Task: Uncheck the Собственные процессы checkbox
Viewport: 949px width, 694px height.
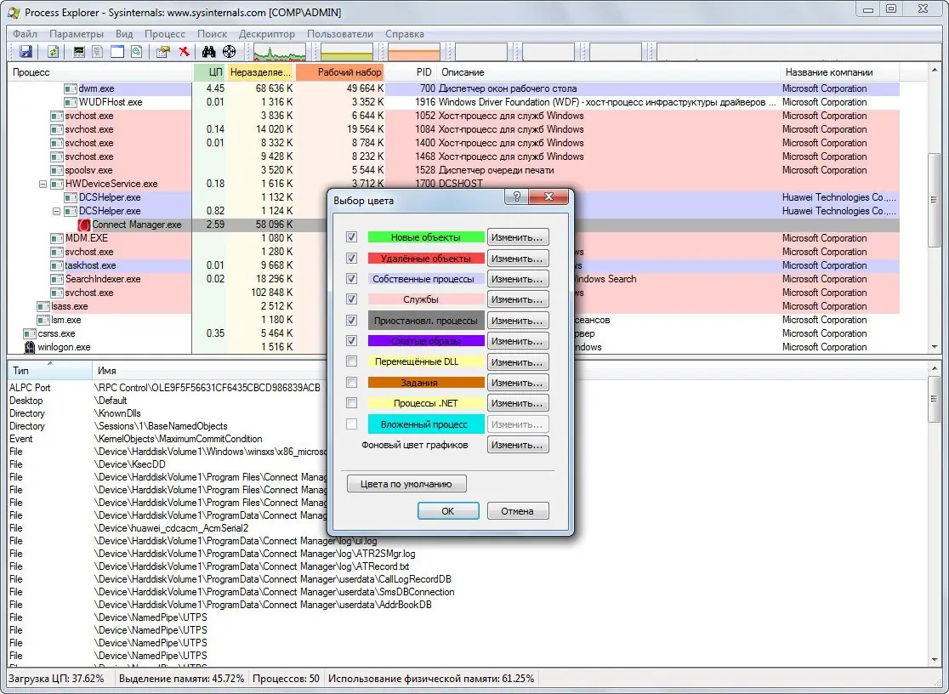Action: tap(352, 279)
